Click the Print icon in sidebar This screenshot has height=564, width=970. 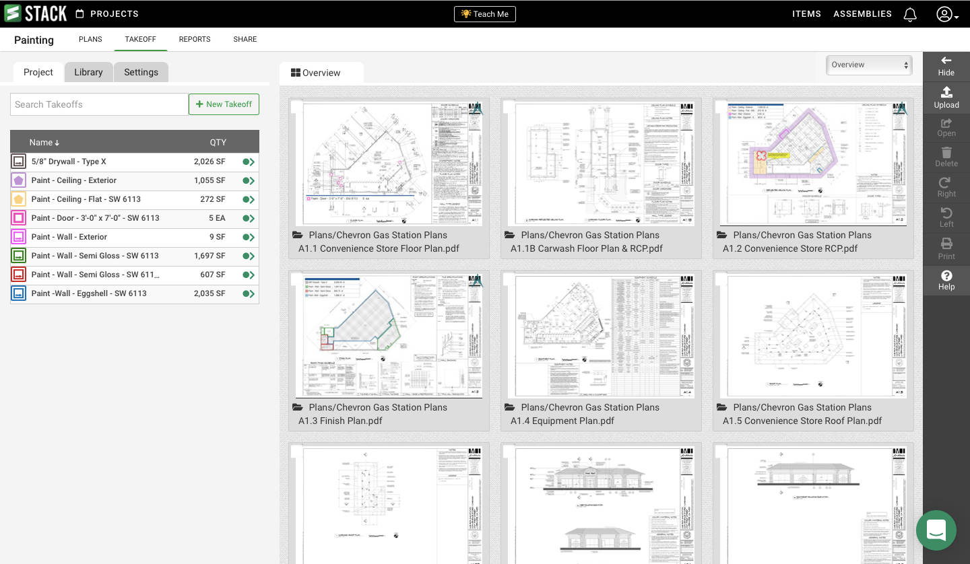946,244
